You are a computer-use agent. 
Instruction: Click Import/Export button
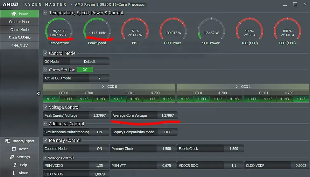19,141
